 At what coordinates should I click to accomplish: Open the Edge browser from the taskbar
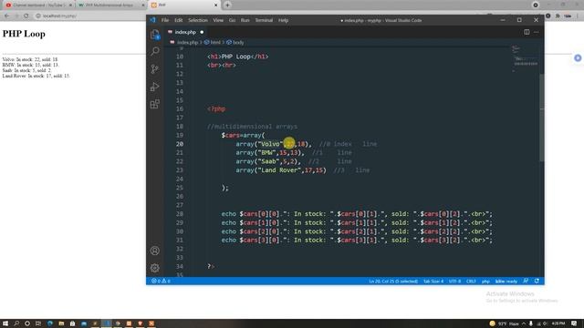coord(49,323)
